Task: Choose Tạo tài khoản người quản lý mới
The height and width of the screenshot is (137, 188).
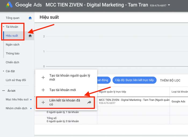Action: tap(66, 78)
